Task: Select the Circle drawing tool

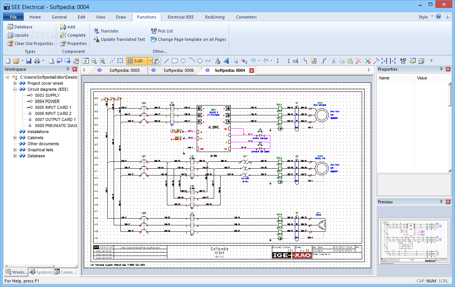Action: (183, 61)
